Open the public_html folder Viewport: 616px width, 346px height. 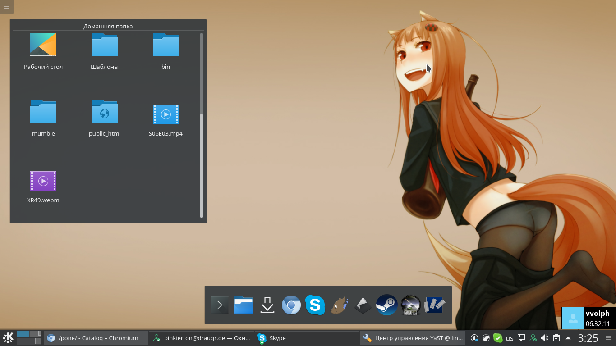pos(105,118)
